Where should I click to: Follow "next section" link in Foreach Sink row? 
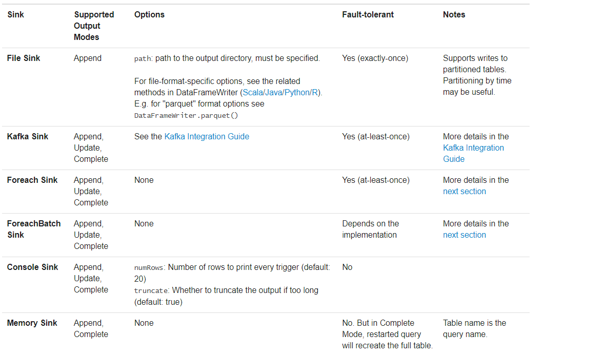pyautogui.click(x=464, y=191)
